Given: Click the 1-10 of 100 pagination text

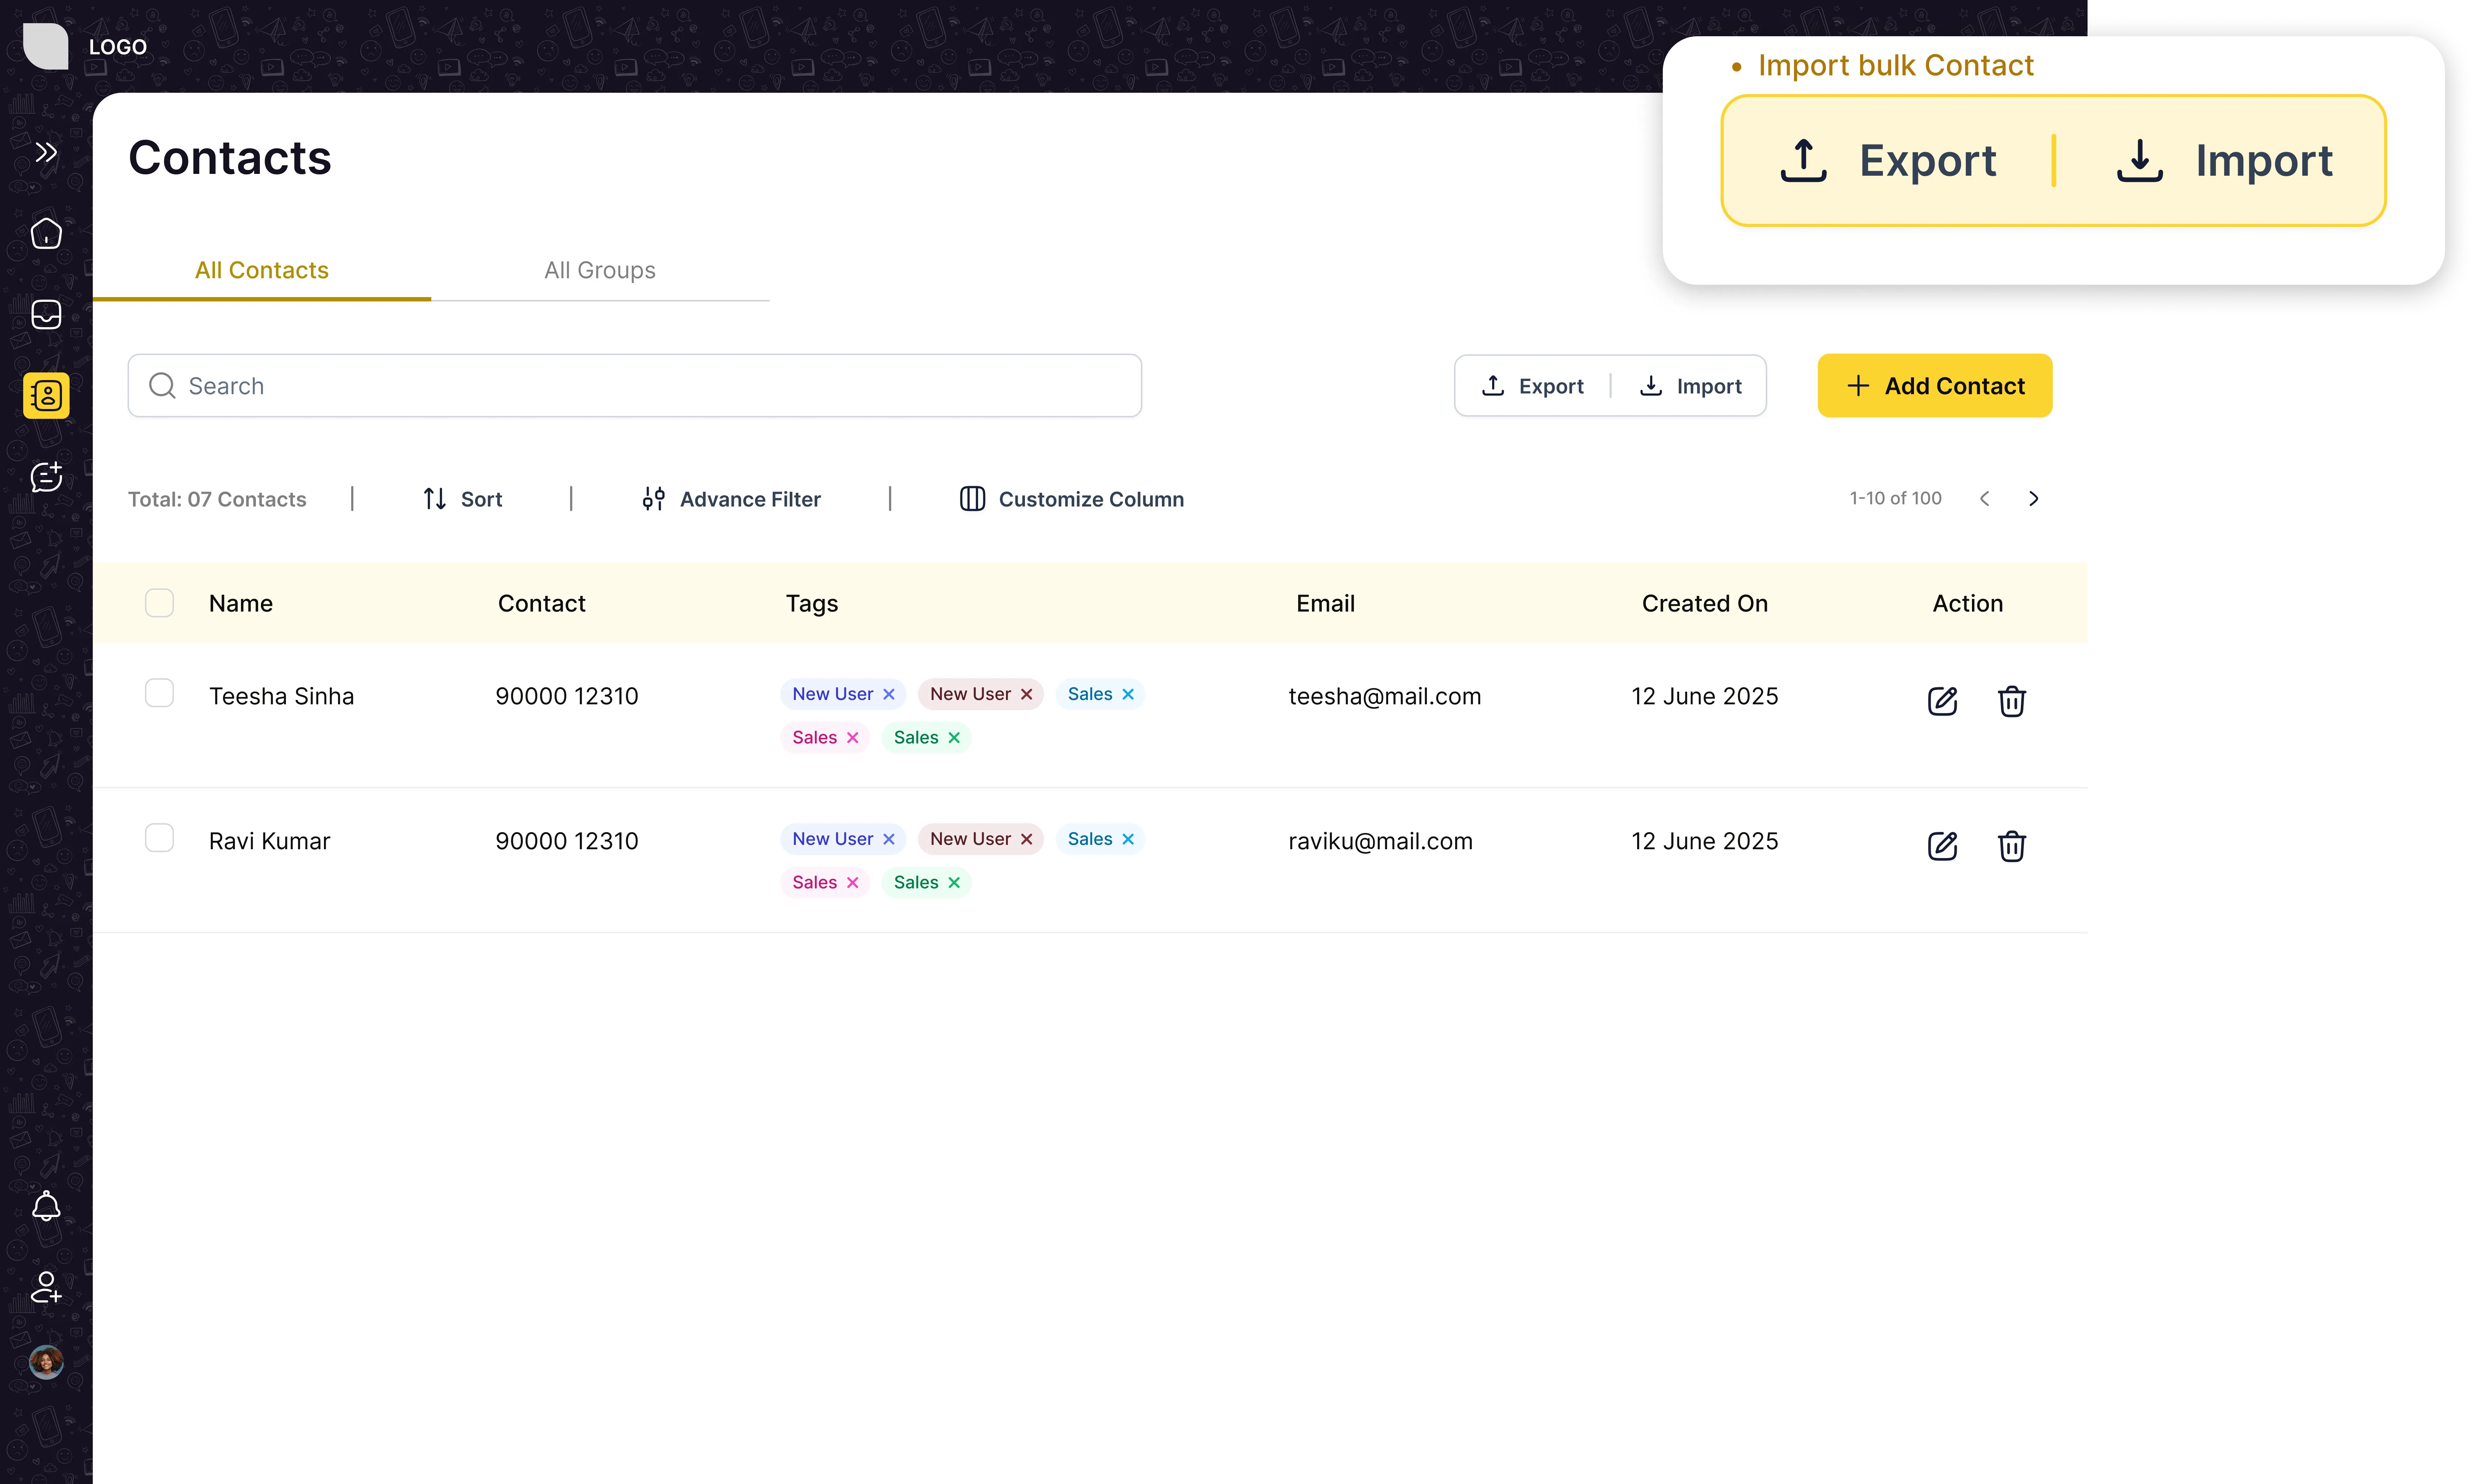Looking at the screenshot, I should (1895, 498).
